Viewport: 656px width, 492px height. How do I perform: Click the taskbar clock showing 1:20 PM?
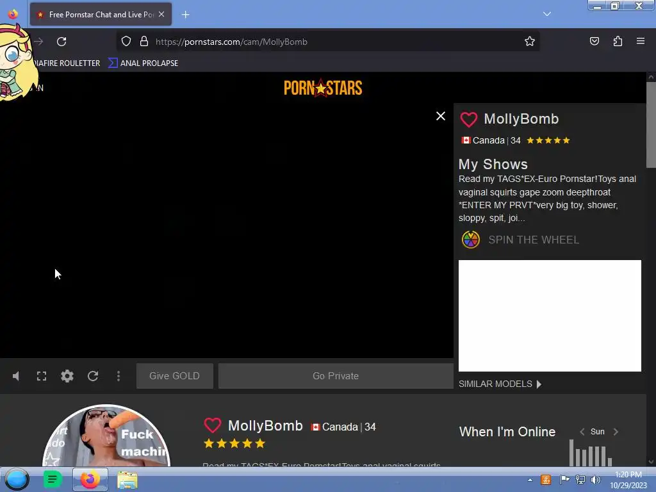point(628,480)
